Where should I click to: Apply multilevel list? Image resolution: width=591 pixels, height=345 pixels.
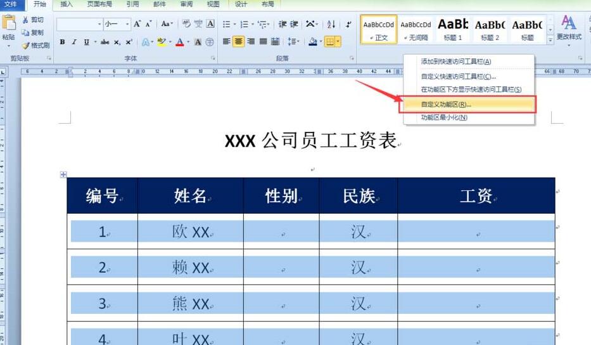[x=264, y=25]
